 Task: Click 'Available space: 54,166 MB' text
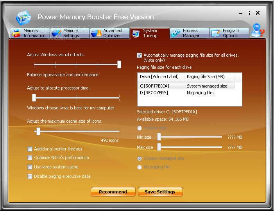tap(163, 119)
